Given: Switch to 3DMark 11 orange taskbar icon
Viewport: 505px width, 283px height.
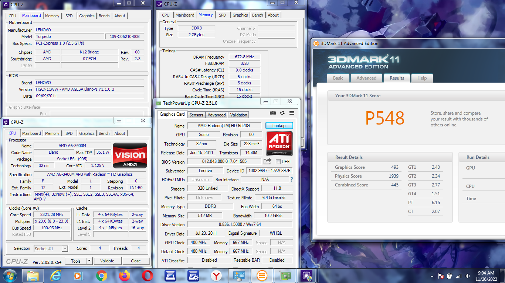Looking at the screenshot, I should (262, 276).
